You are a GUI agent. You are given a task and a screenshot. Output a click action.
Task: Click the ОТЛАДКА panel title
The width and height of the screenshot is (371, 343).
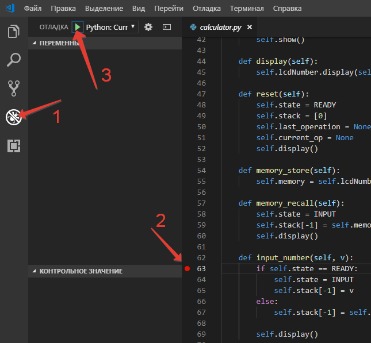pyautogui.click(x=53, y=27)
